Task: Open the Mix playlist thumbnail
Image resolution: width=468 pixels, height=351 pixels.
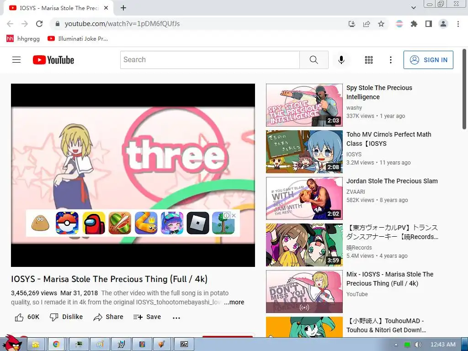Action: [x=304, y=291]
